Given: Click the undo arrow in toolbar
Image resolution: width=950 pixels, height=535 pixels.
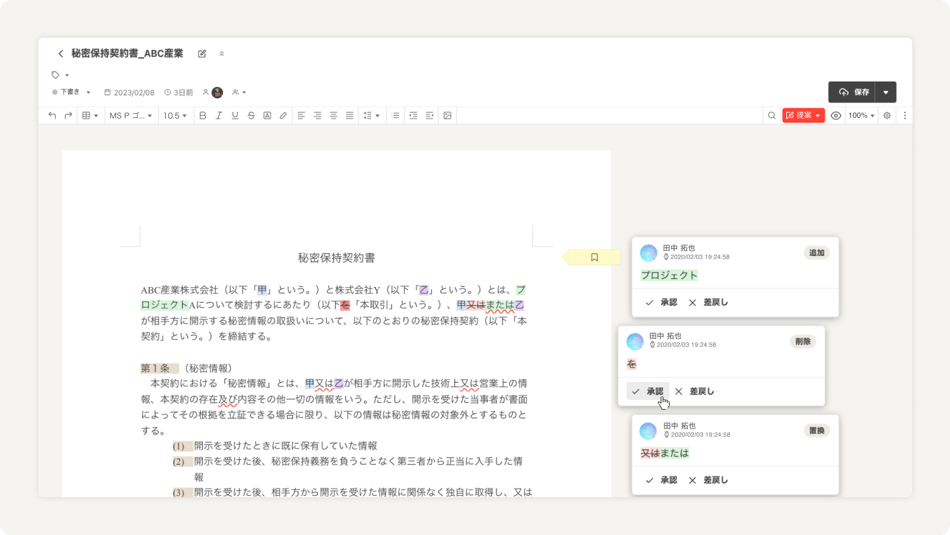Looking at the screenshot, I should [x=52, y=116].
